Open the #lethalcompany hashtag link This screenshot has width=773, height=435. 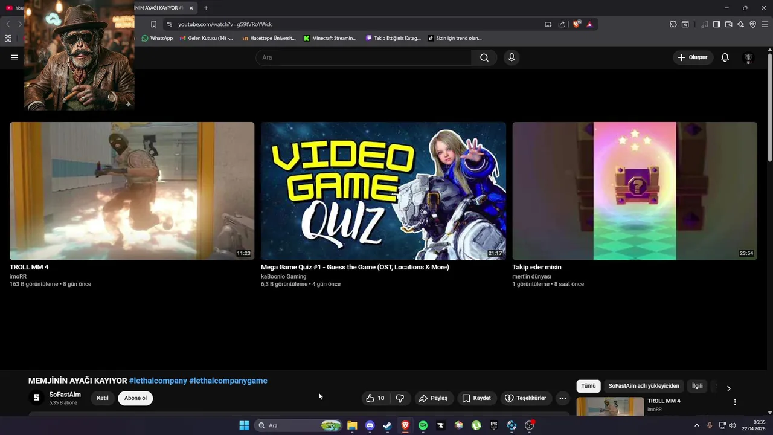tap(158, 381)
